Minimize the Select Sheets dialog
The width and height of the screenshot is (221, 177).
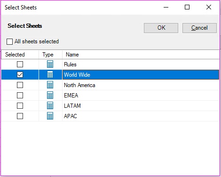[x=166, y=7]
